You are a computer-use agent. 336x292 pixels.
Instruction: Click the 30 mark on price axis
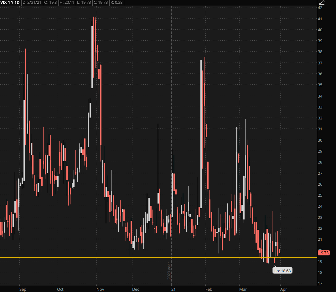pos(320,140)
